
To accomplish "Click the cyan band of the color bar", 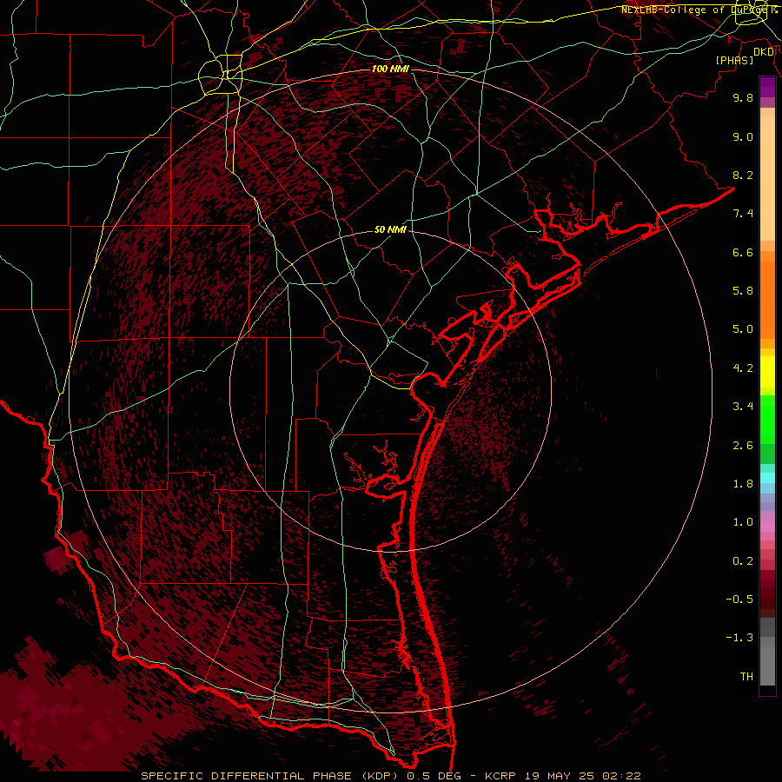I will coord(767,478).
